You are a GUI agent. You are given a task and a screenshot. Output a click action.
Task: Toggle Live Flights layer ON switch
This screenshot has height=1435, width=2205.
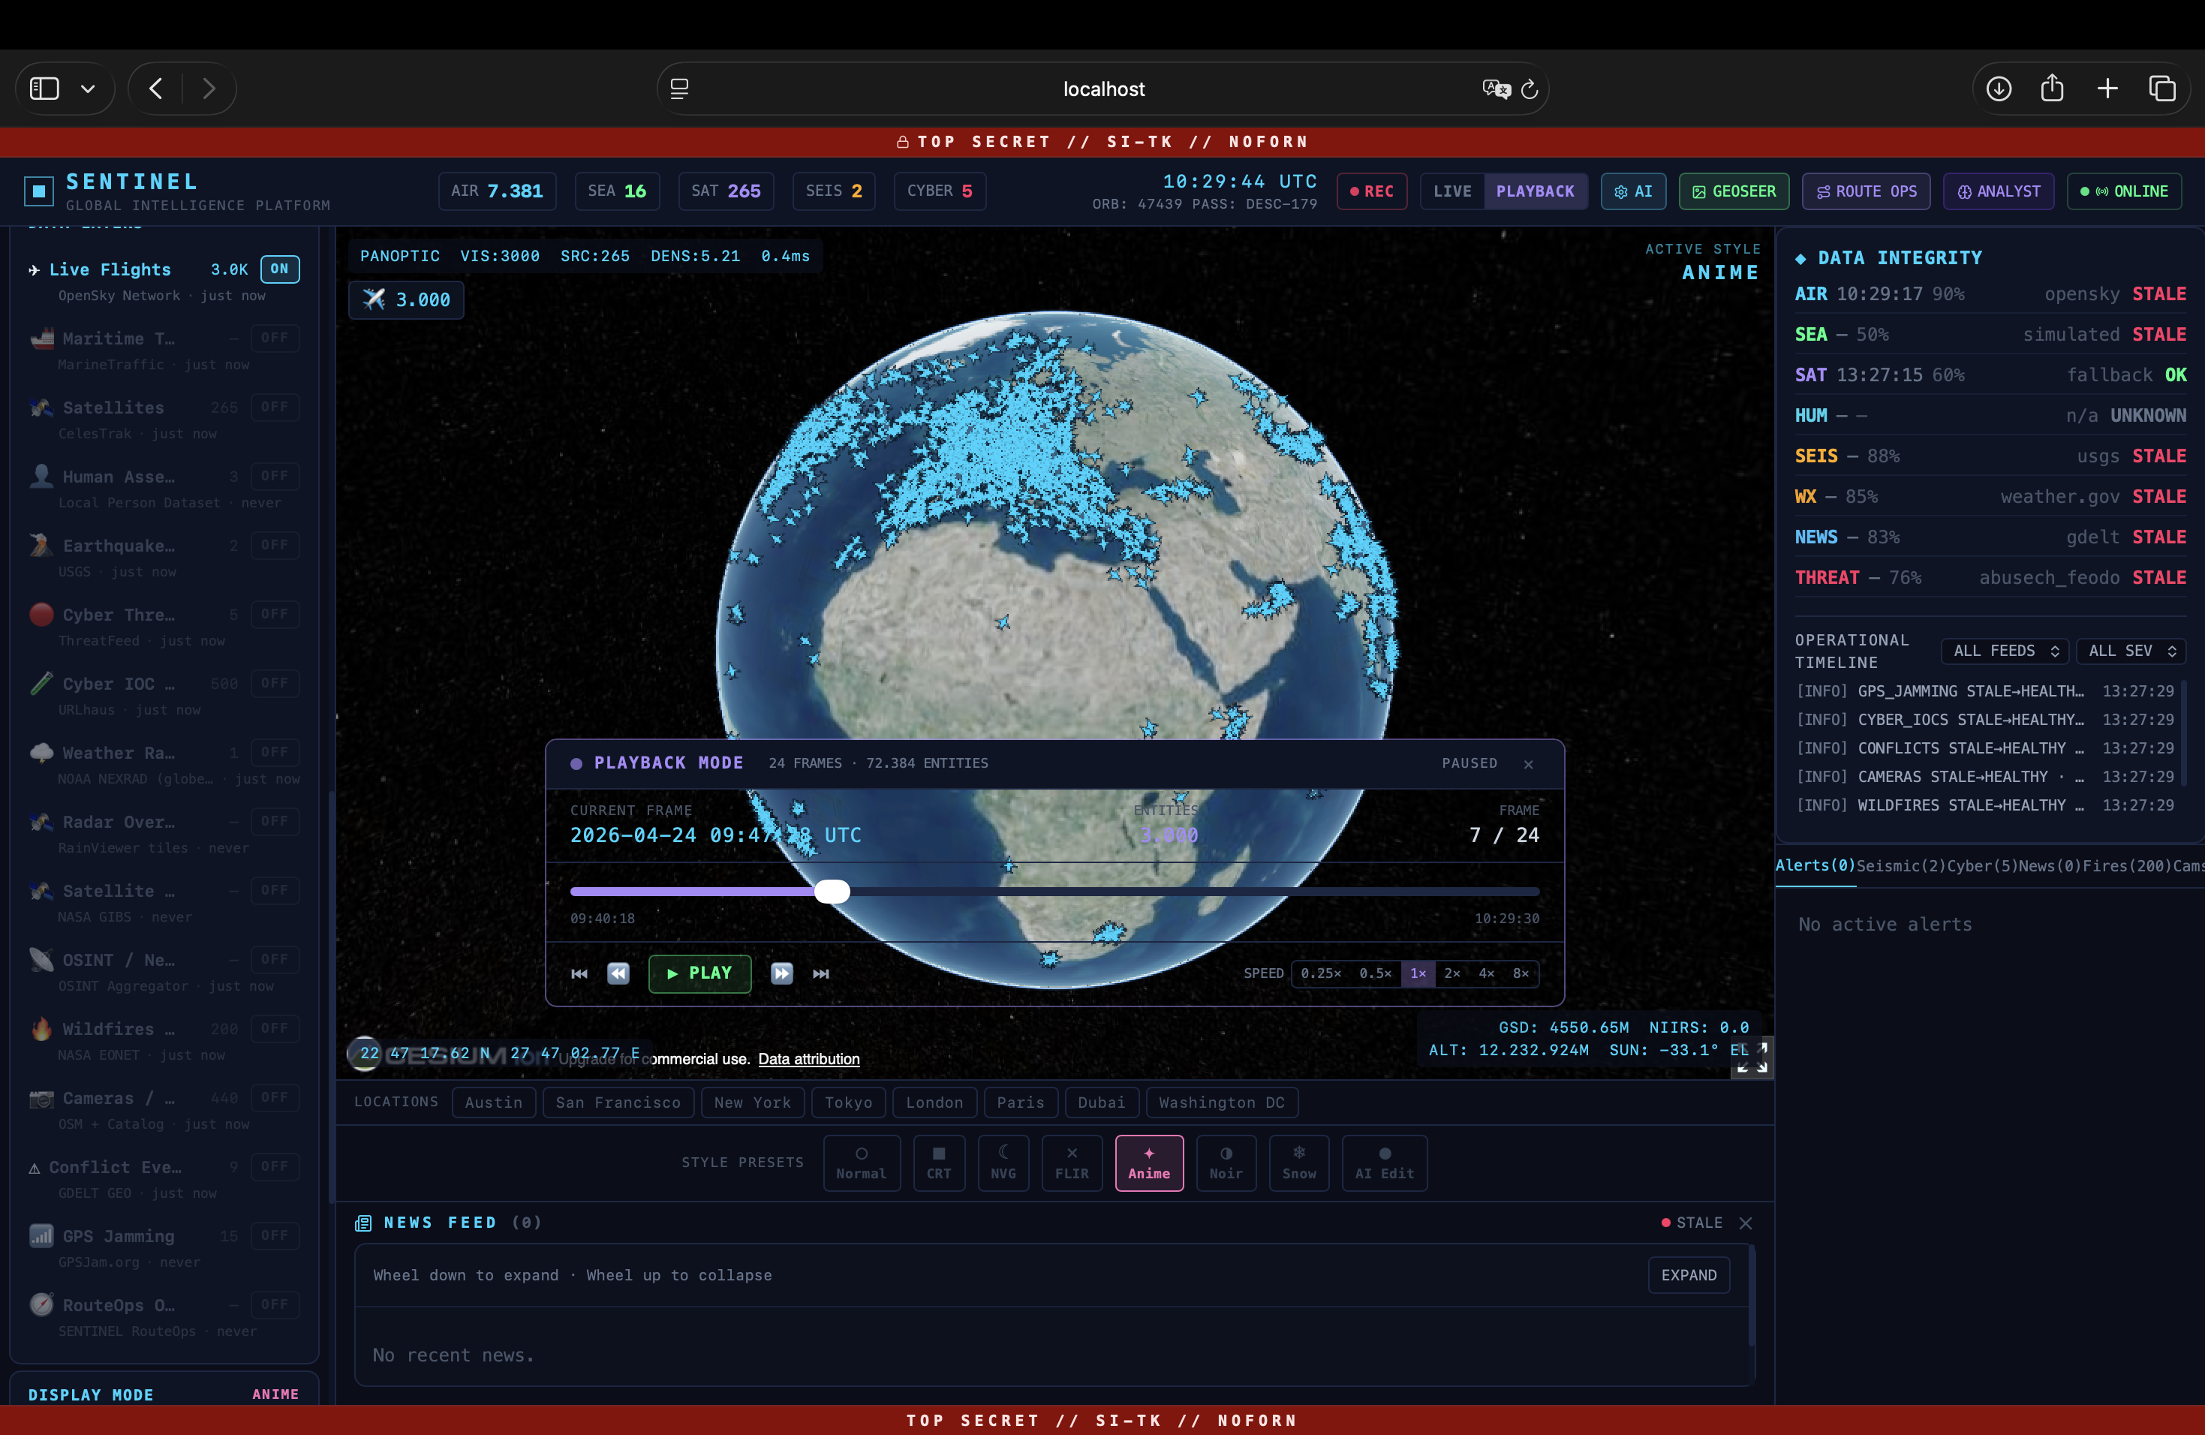pyautogui.click(x=280, y=269)
